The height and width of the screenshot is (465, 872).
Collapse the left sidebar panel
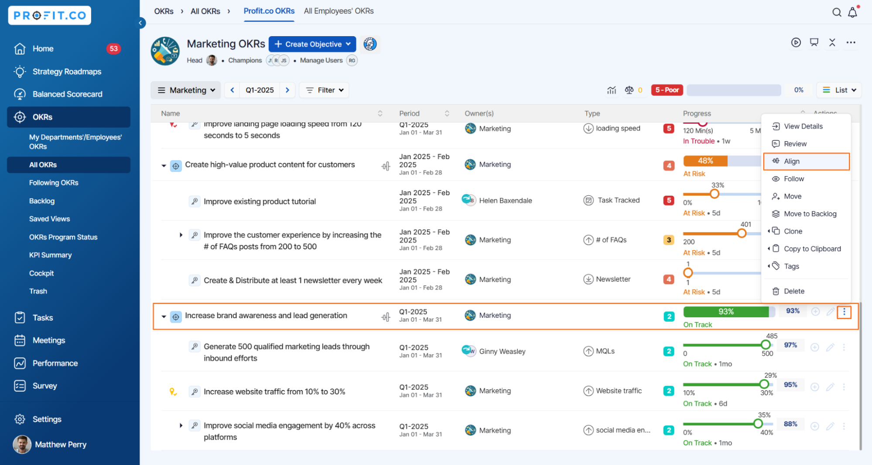(141, 23)
